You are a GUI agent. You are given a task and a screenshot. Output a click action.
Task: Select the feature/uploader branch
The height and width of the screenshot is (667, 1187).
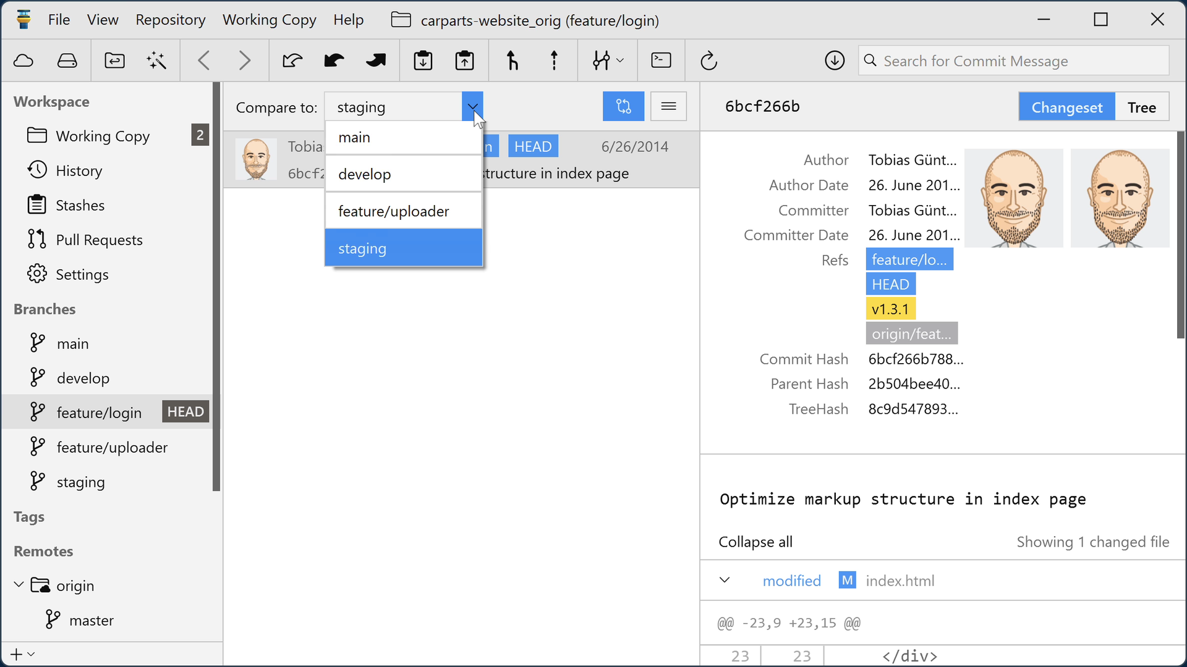[x=112, y=447]
